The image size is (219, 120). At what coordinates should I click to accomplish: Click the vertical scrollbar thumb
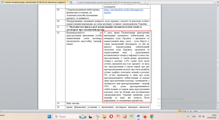218,63
